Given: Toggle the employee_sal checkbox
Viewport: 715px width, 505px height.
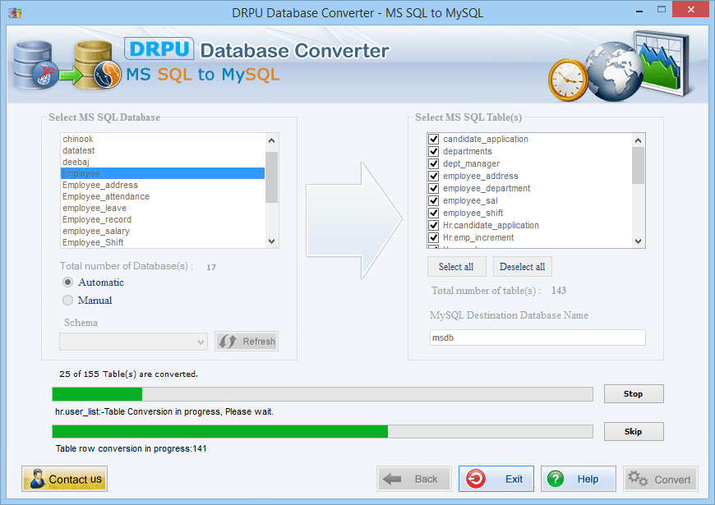Looking at the screenshot, I should click(x=434, y=200).
